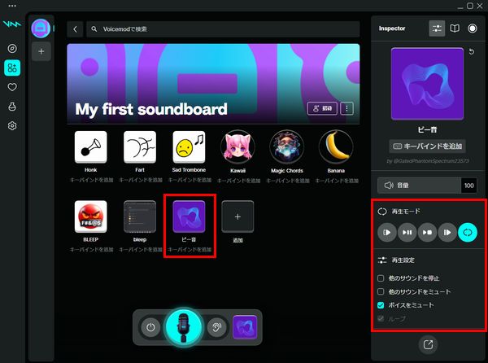
Task: Play the Sad Trombone sound
Action: (189, 147)
